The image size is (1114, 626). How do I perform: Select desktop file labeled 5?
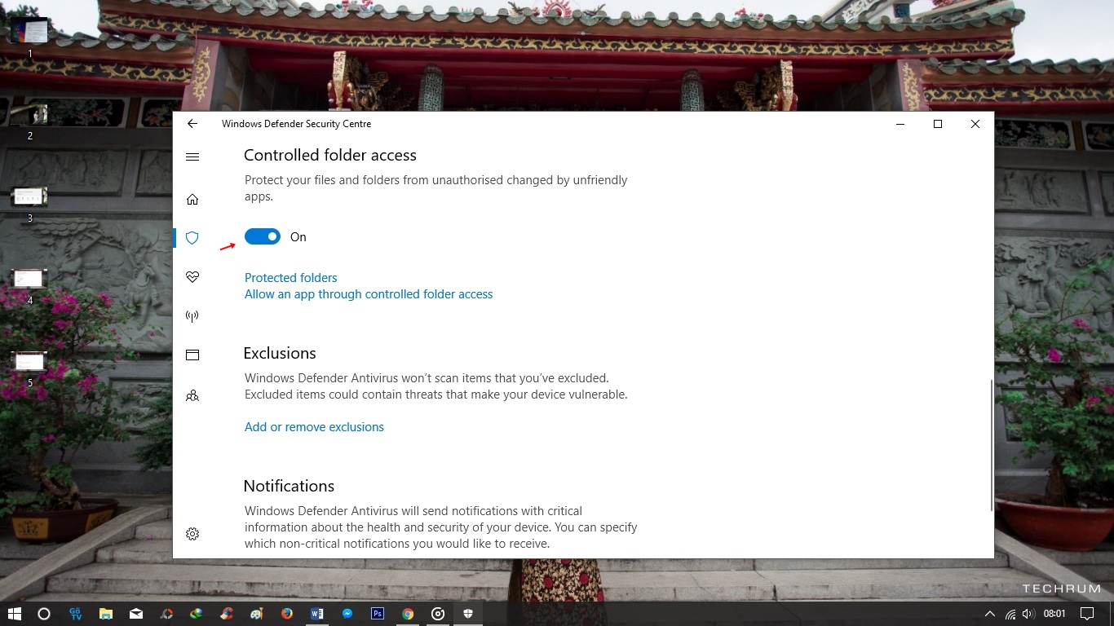coord(29,368)
